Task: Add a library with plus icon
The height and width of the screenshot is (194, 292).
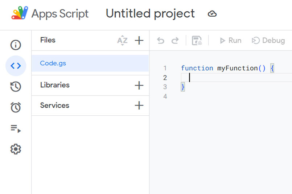Action: [x=139, y=86]
